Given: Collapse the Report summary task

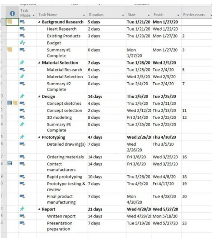Looking at the screenshot, I should pos(39,209).
